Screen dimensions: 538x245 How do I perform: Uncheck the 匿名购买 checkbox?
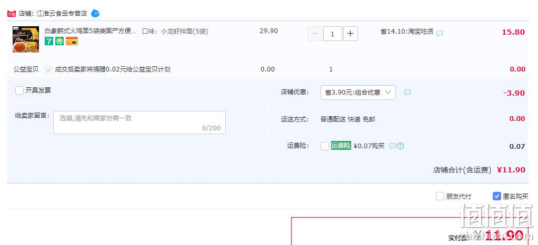tap(496, 196)
